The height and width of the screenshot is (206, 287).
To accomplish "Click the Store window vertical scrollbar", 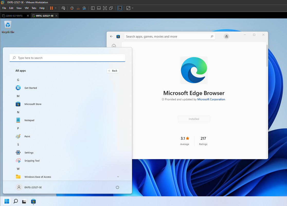I will (267, 56).
